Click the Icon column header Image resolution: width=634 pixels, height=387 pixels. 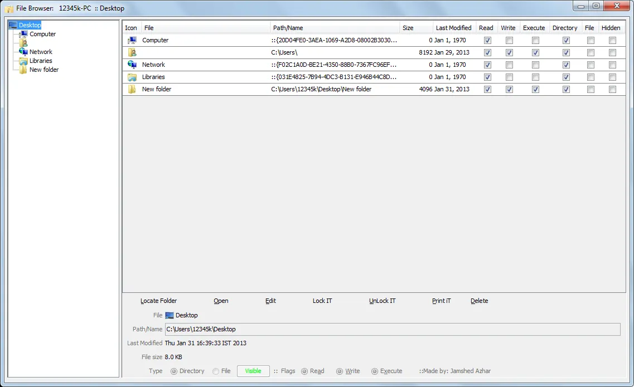(x=132, y=28)
